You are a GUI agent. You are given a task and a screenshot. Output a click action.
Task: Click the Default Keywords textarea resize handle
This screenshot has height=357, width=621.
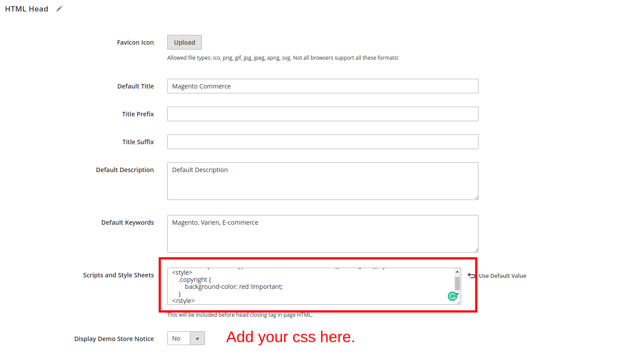pos(476,250)
